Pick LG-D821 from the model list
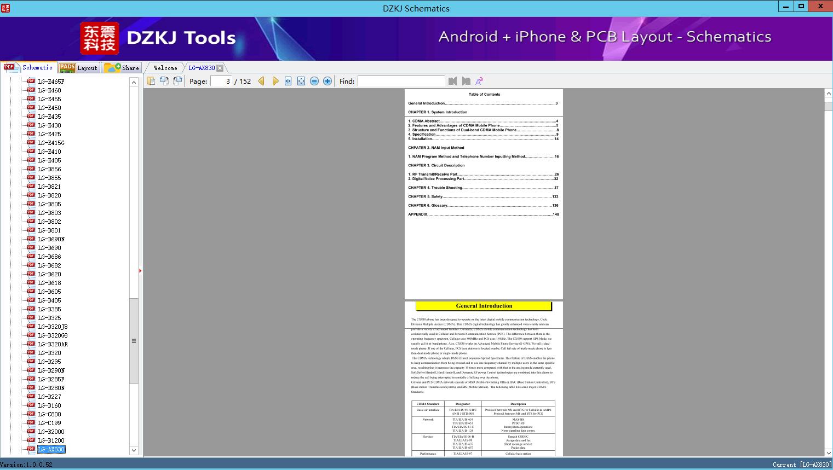833x470 pixels. 49,187
